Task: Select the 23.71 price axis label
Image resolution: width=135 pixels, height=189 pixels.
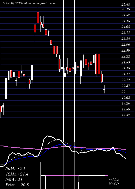Action: coord(126,33)
